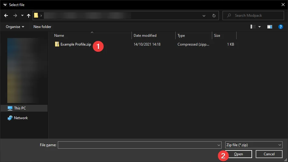Click the zip file icon
Image resolution: width=288 pixels, height=162 pixels.
57,44
